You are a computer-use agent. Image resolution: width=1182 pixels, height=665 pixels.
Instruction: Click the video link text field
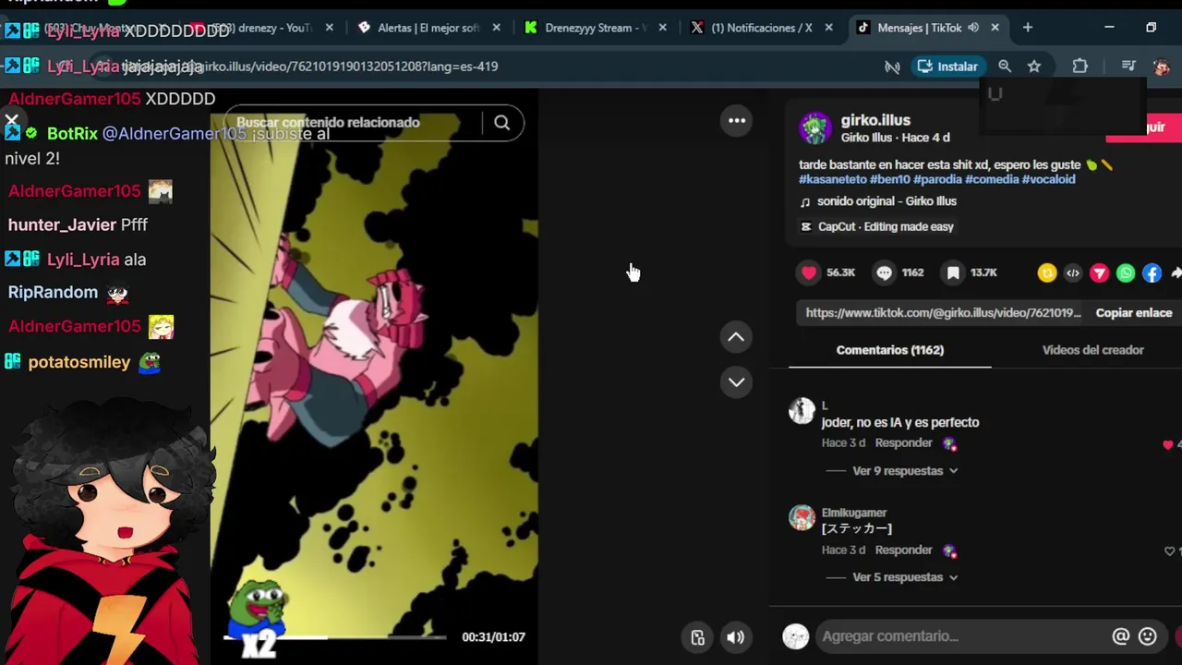coord(943,313)
